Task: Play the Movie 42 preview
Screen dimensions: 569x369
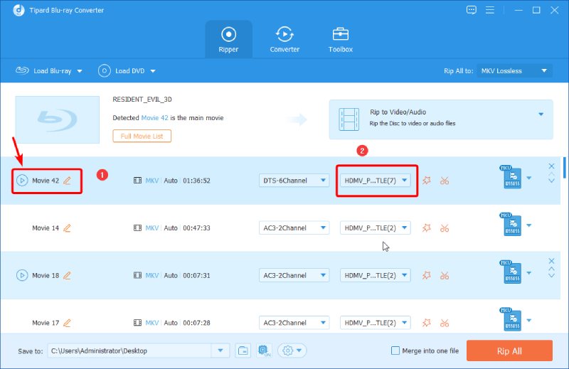Action: pyautogui.click(x=22, y=181)
